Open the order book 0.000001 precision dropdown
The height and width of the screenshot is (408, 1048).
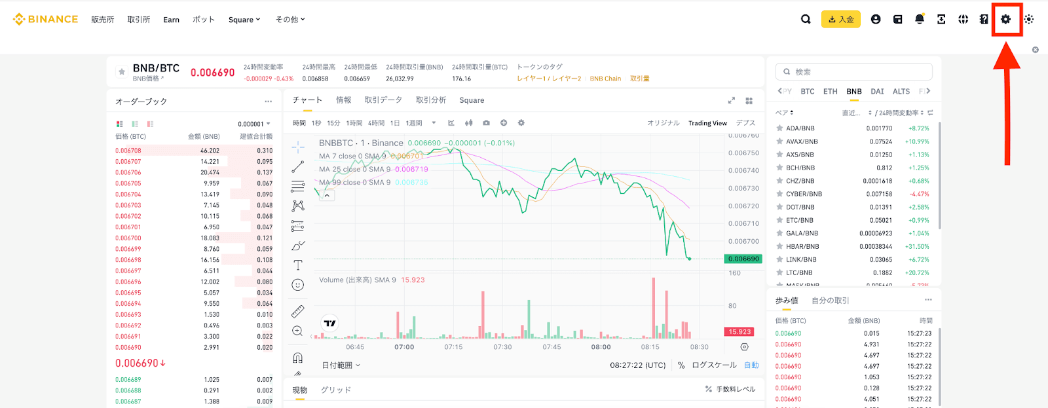[254, 124]
